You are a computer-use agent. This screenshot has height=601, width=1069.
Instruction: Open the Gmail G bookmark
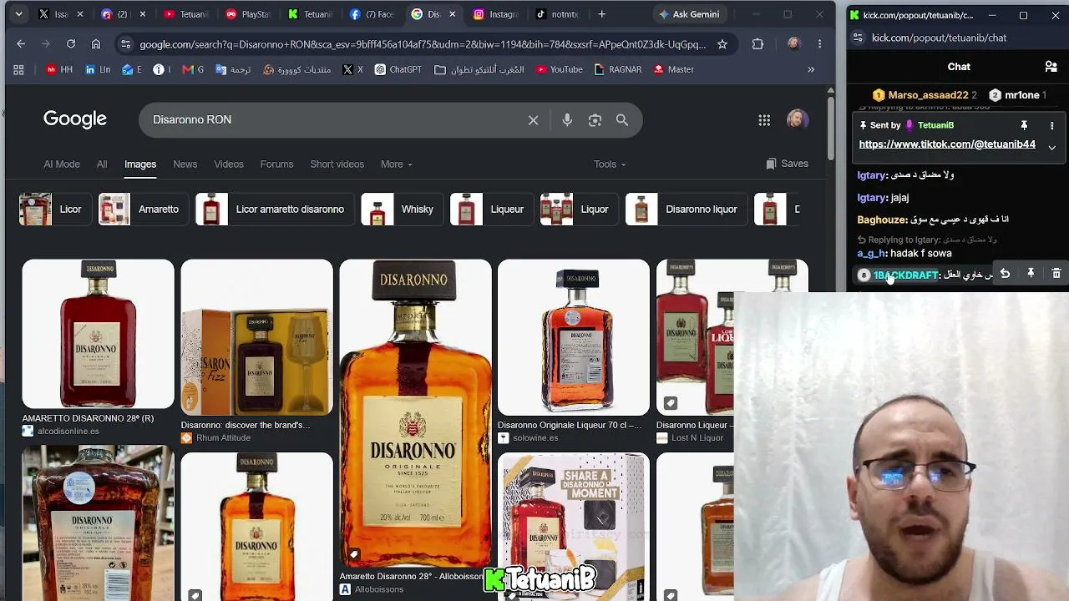(193, 69)
